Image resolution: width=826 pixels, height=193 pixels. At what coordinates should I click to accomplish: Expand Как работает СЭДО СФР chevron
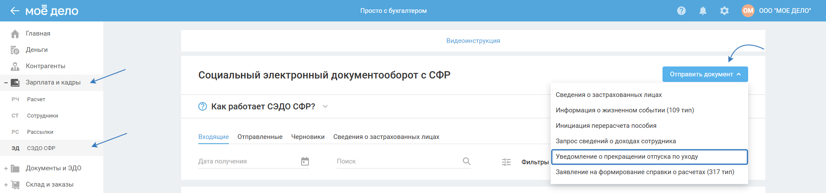pyautogui.click(x=325, y=106)
